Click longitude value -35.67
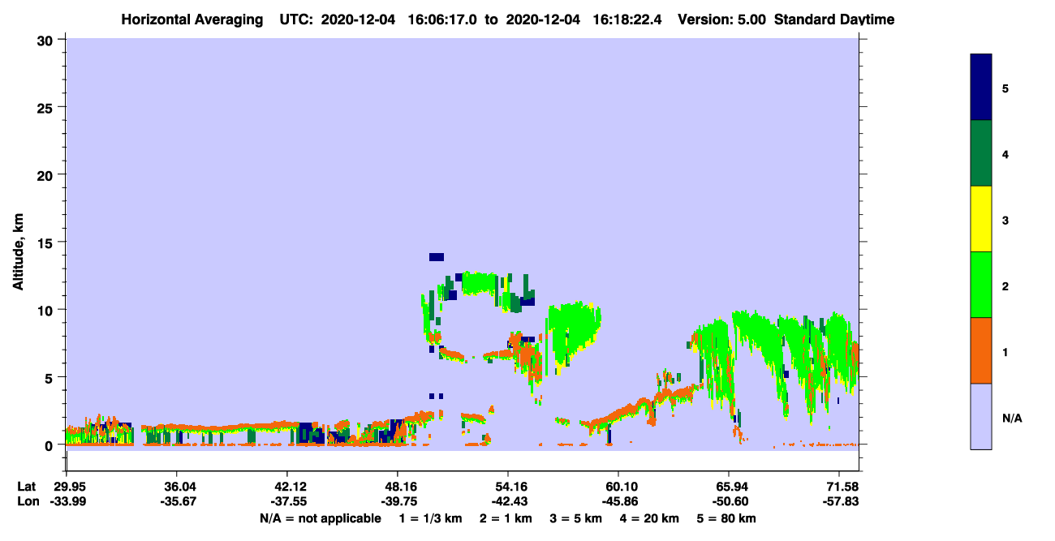 (177, 501)
